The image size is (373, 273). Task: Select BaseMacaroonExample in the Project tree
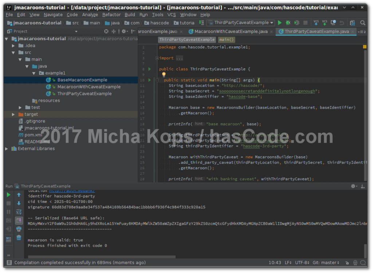[83, 80]
